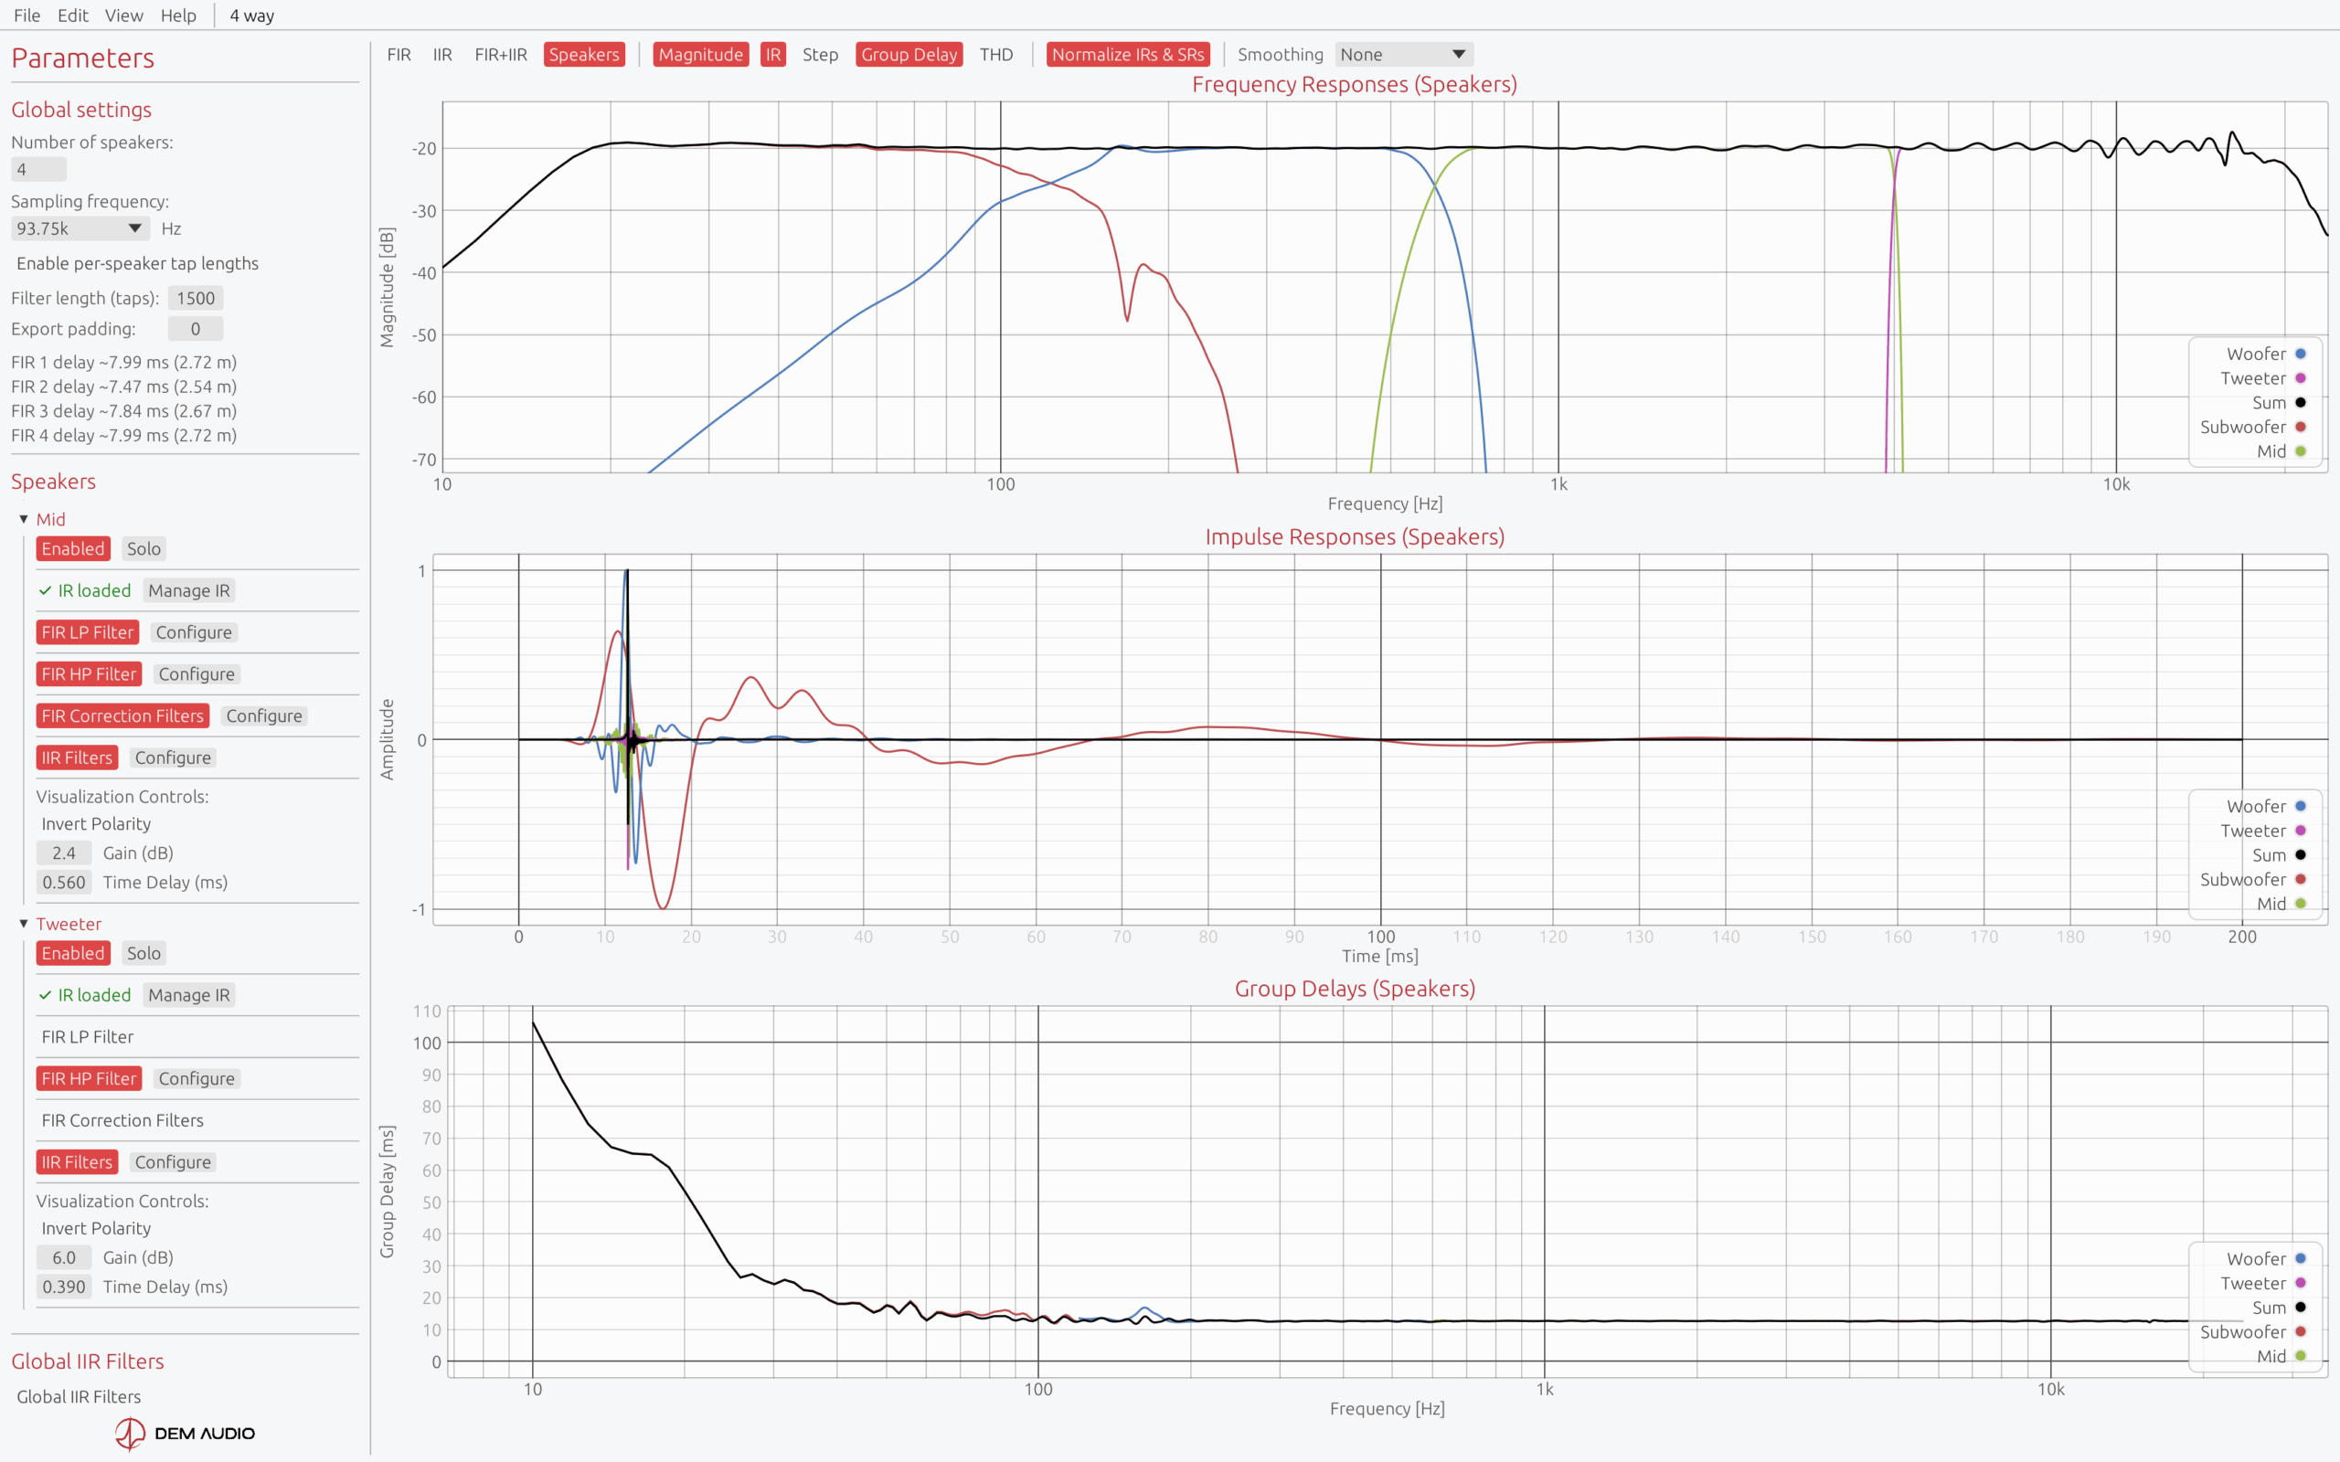Screen dimensions: 2340x1462
Task: Switch to the FIR+IIR view
Action: [x=500, y=54]
